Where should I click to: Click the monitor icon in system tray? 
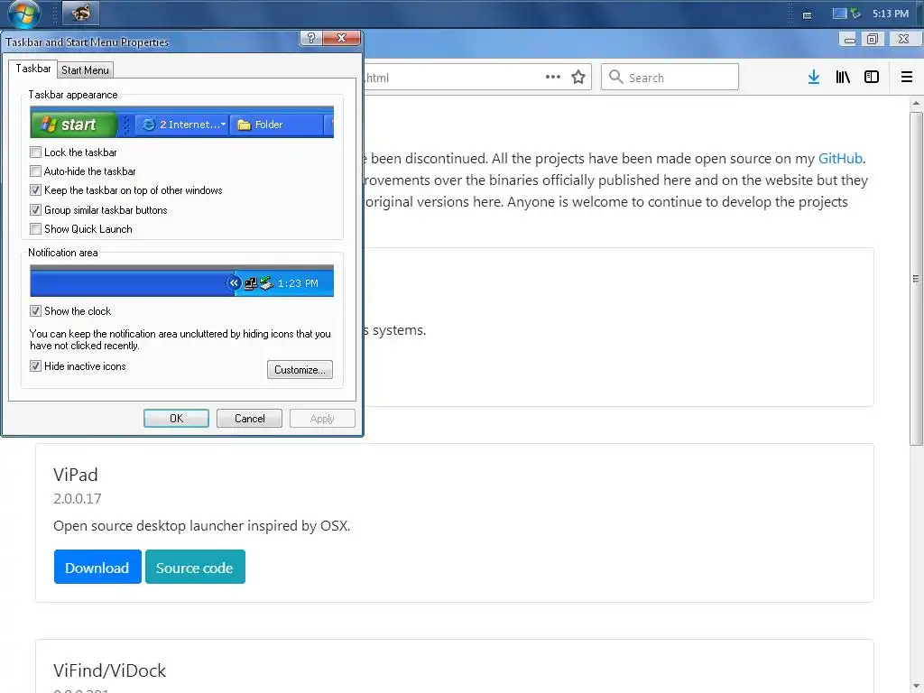click(x=839, y=13)
